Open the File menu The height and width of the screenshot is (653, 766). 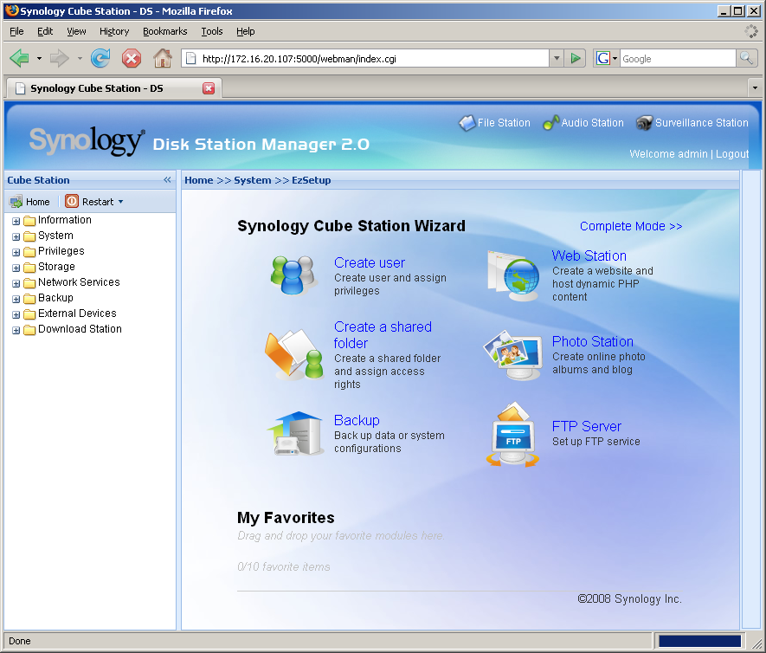pyautogui.click(x=16, y=31)
